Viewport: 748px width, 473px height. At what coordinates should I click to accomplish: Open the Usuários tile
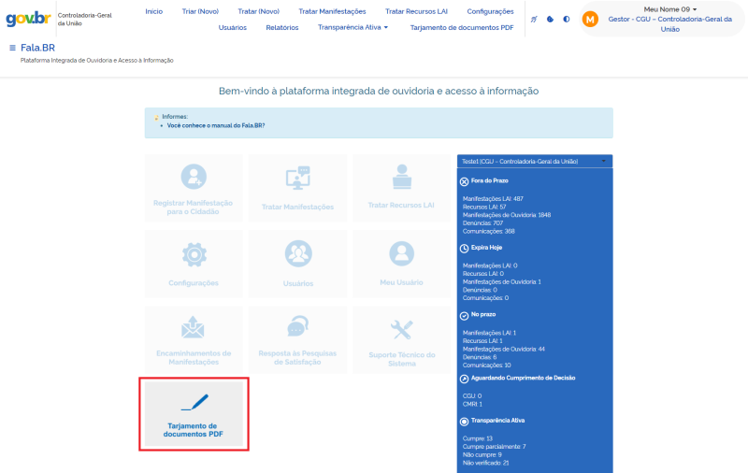[x=297, y=264]
